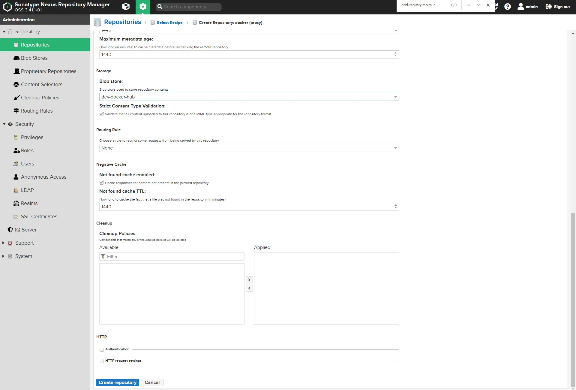This screenshot has width=576, height=390.
Task: Click the Create repository button
Action: [x=117, y=382]
